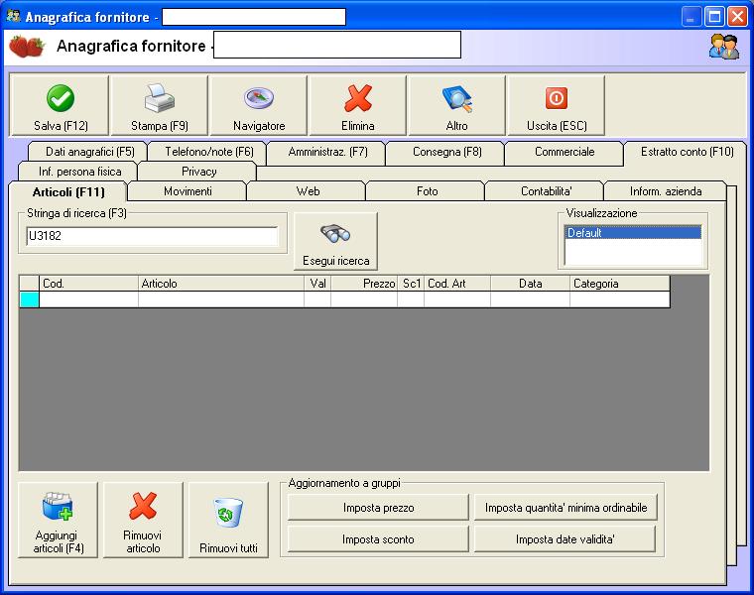Click the Cod. Art column header
The width and height of the screenshot is (754, 595).
click(x=456, y=284)
